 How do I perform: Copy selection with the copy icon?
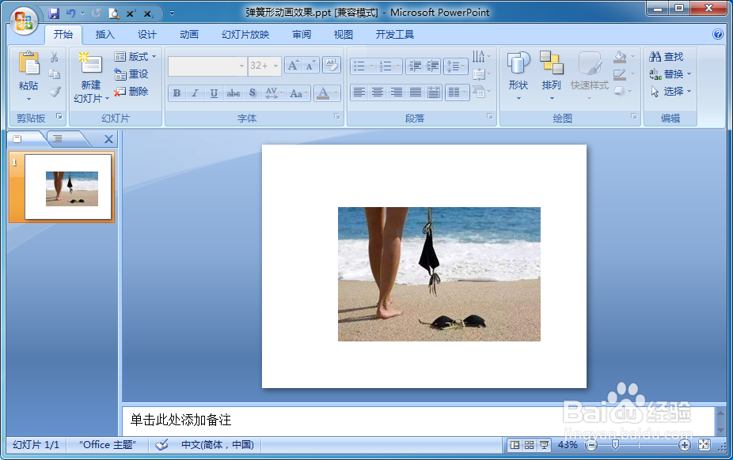tap(55, 74)
